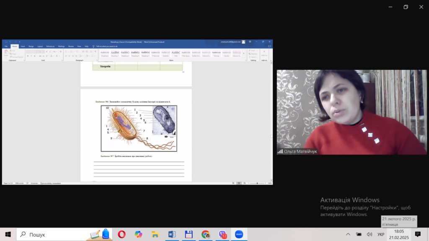Open the Mailings ribbon tab
This screenshot has width=429, height=241.
click(x=61, y=46)
